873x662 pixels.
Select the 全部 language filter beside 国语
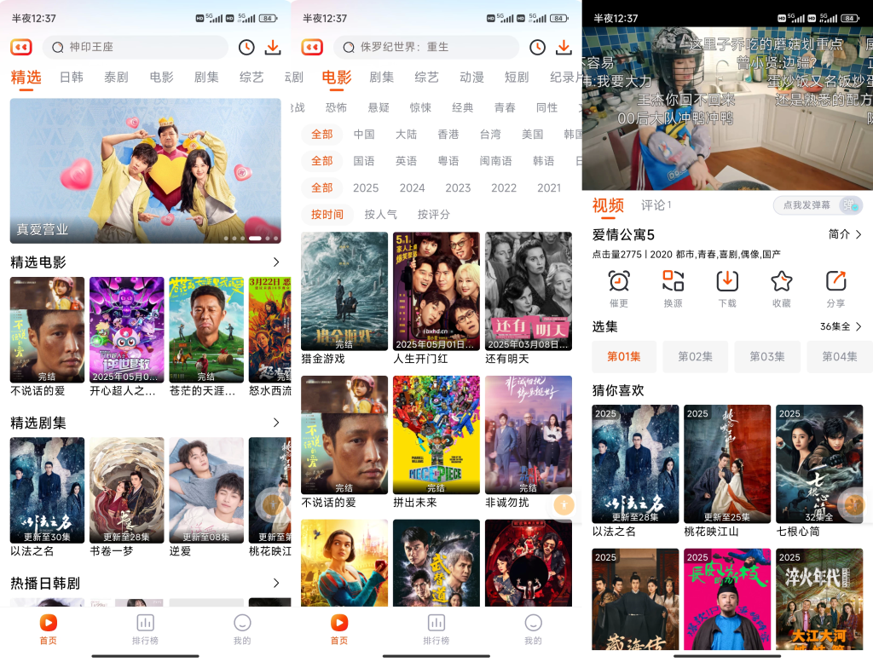[321, 161]
